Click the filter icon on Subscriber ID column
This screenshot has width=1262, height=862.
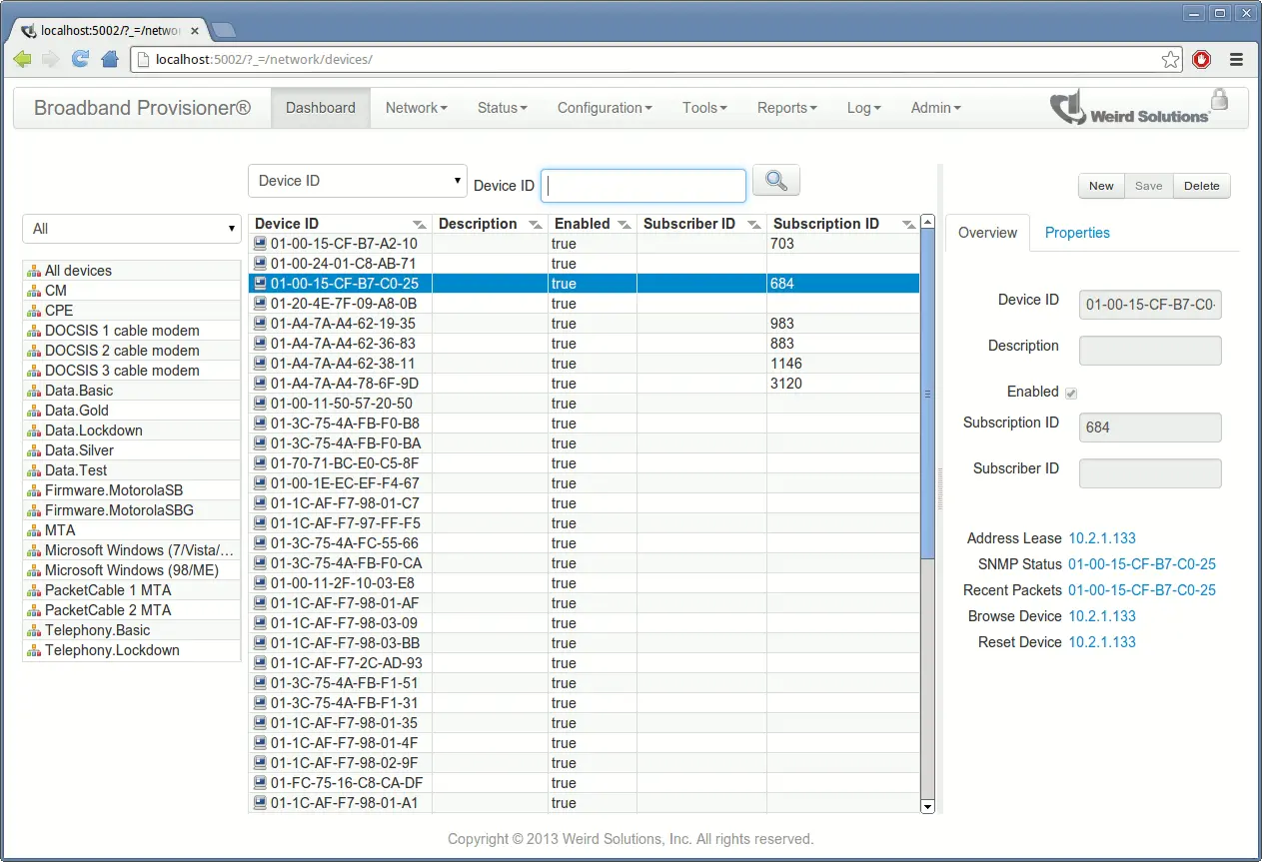(x=755, y=224)
